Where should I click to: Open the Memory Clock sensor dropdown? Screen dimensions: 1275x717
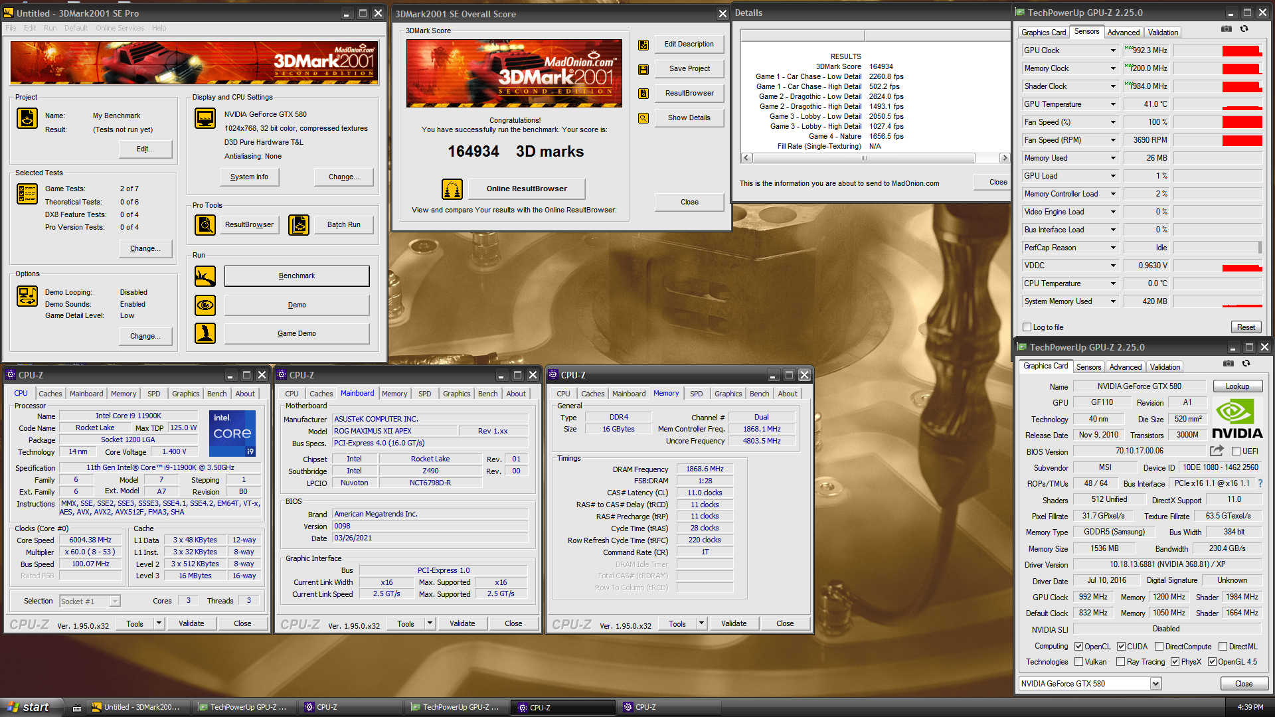click(x=1114, y=68)
